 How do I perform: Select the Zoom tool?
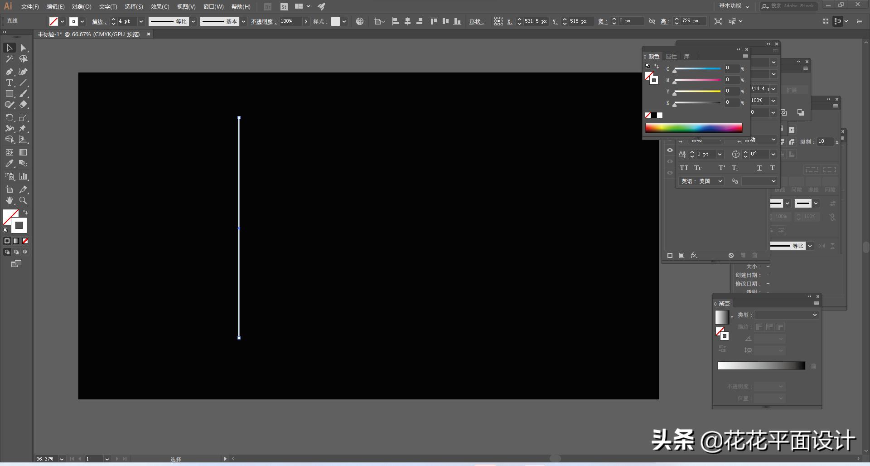[x=23, y=200]
